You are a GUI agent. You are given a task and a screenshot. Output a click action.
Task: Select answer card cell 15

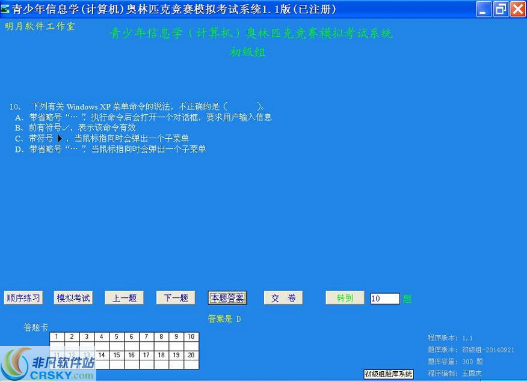point(117,355)
